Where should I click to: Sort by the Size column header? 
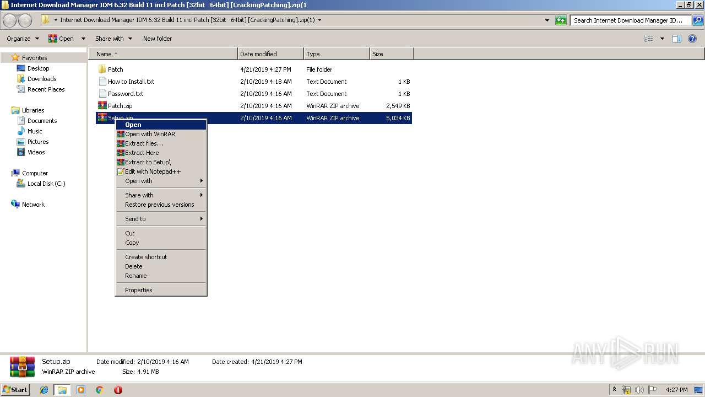click(x=392, y=54)
